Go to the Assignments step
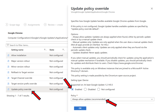Screen dimensions: 164x112 pyautogui.click(x=34, y=25)
